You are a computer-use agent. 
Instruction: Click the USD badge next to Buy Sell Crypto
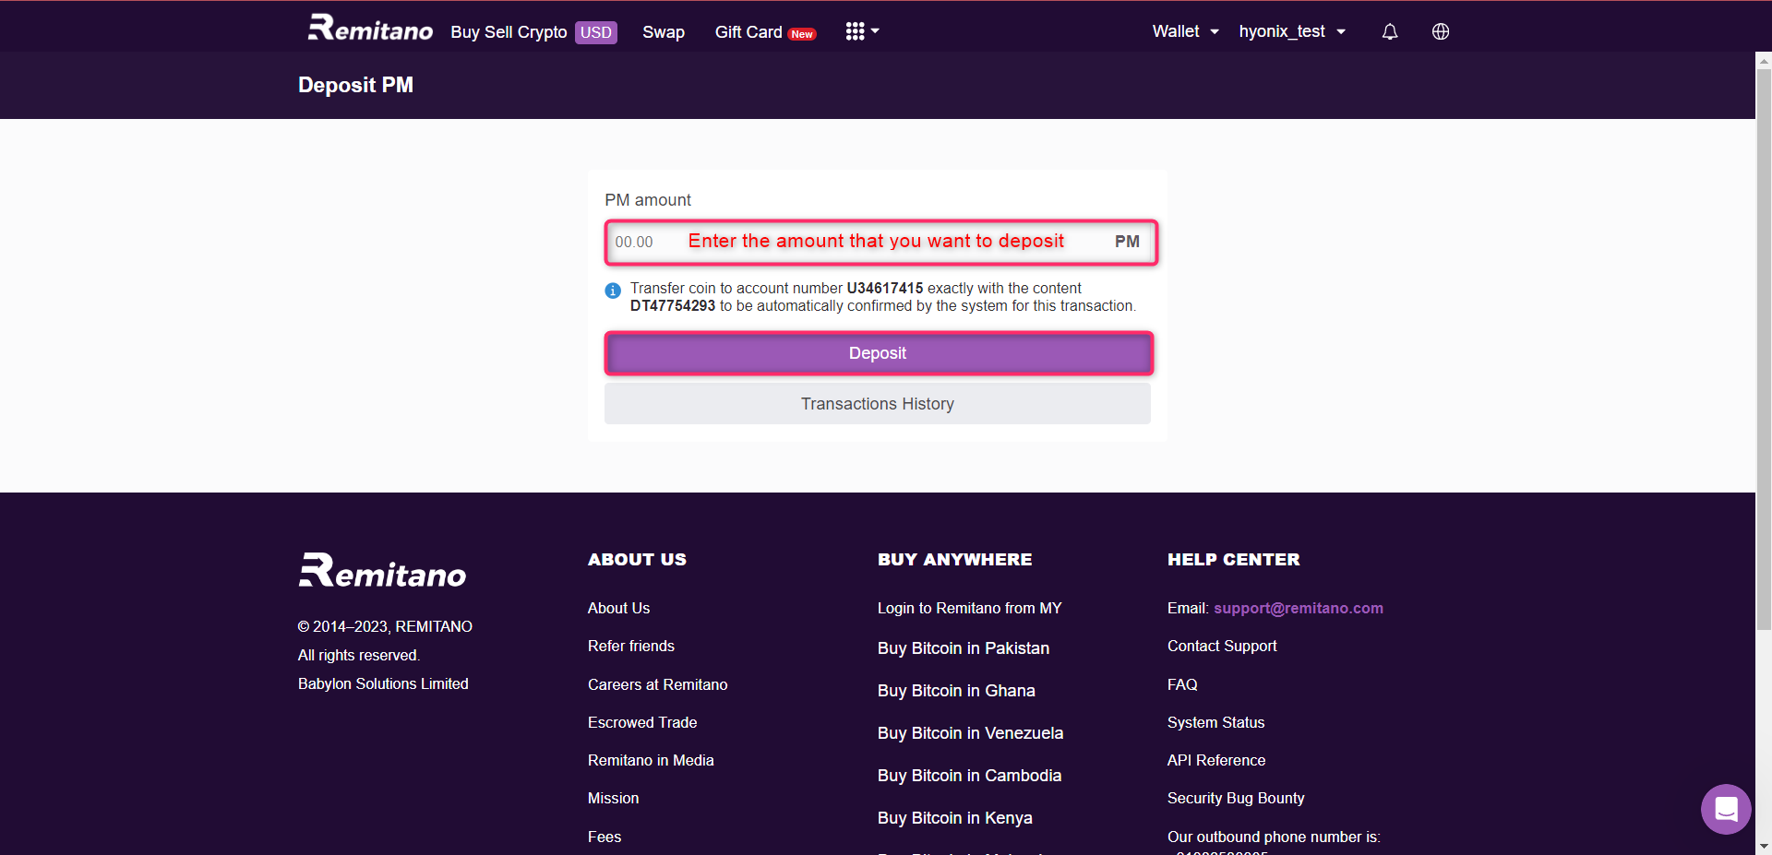click(596, 32)
